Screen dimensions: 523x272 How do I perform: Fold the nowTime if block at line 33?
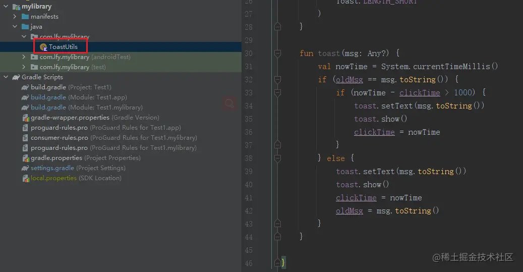(x=277, y=92)
